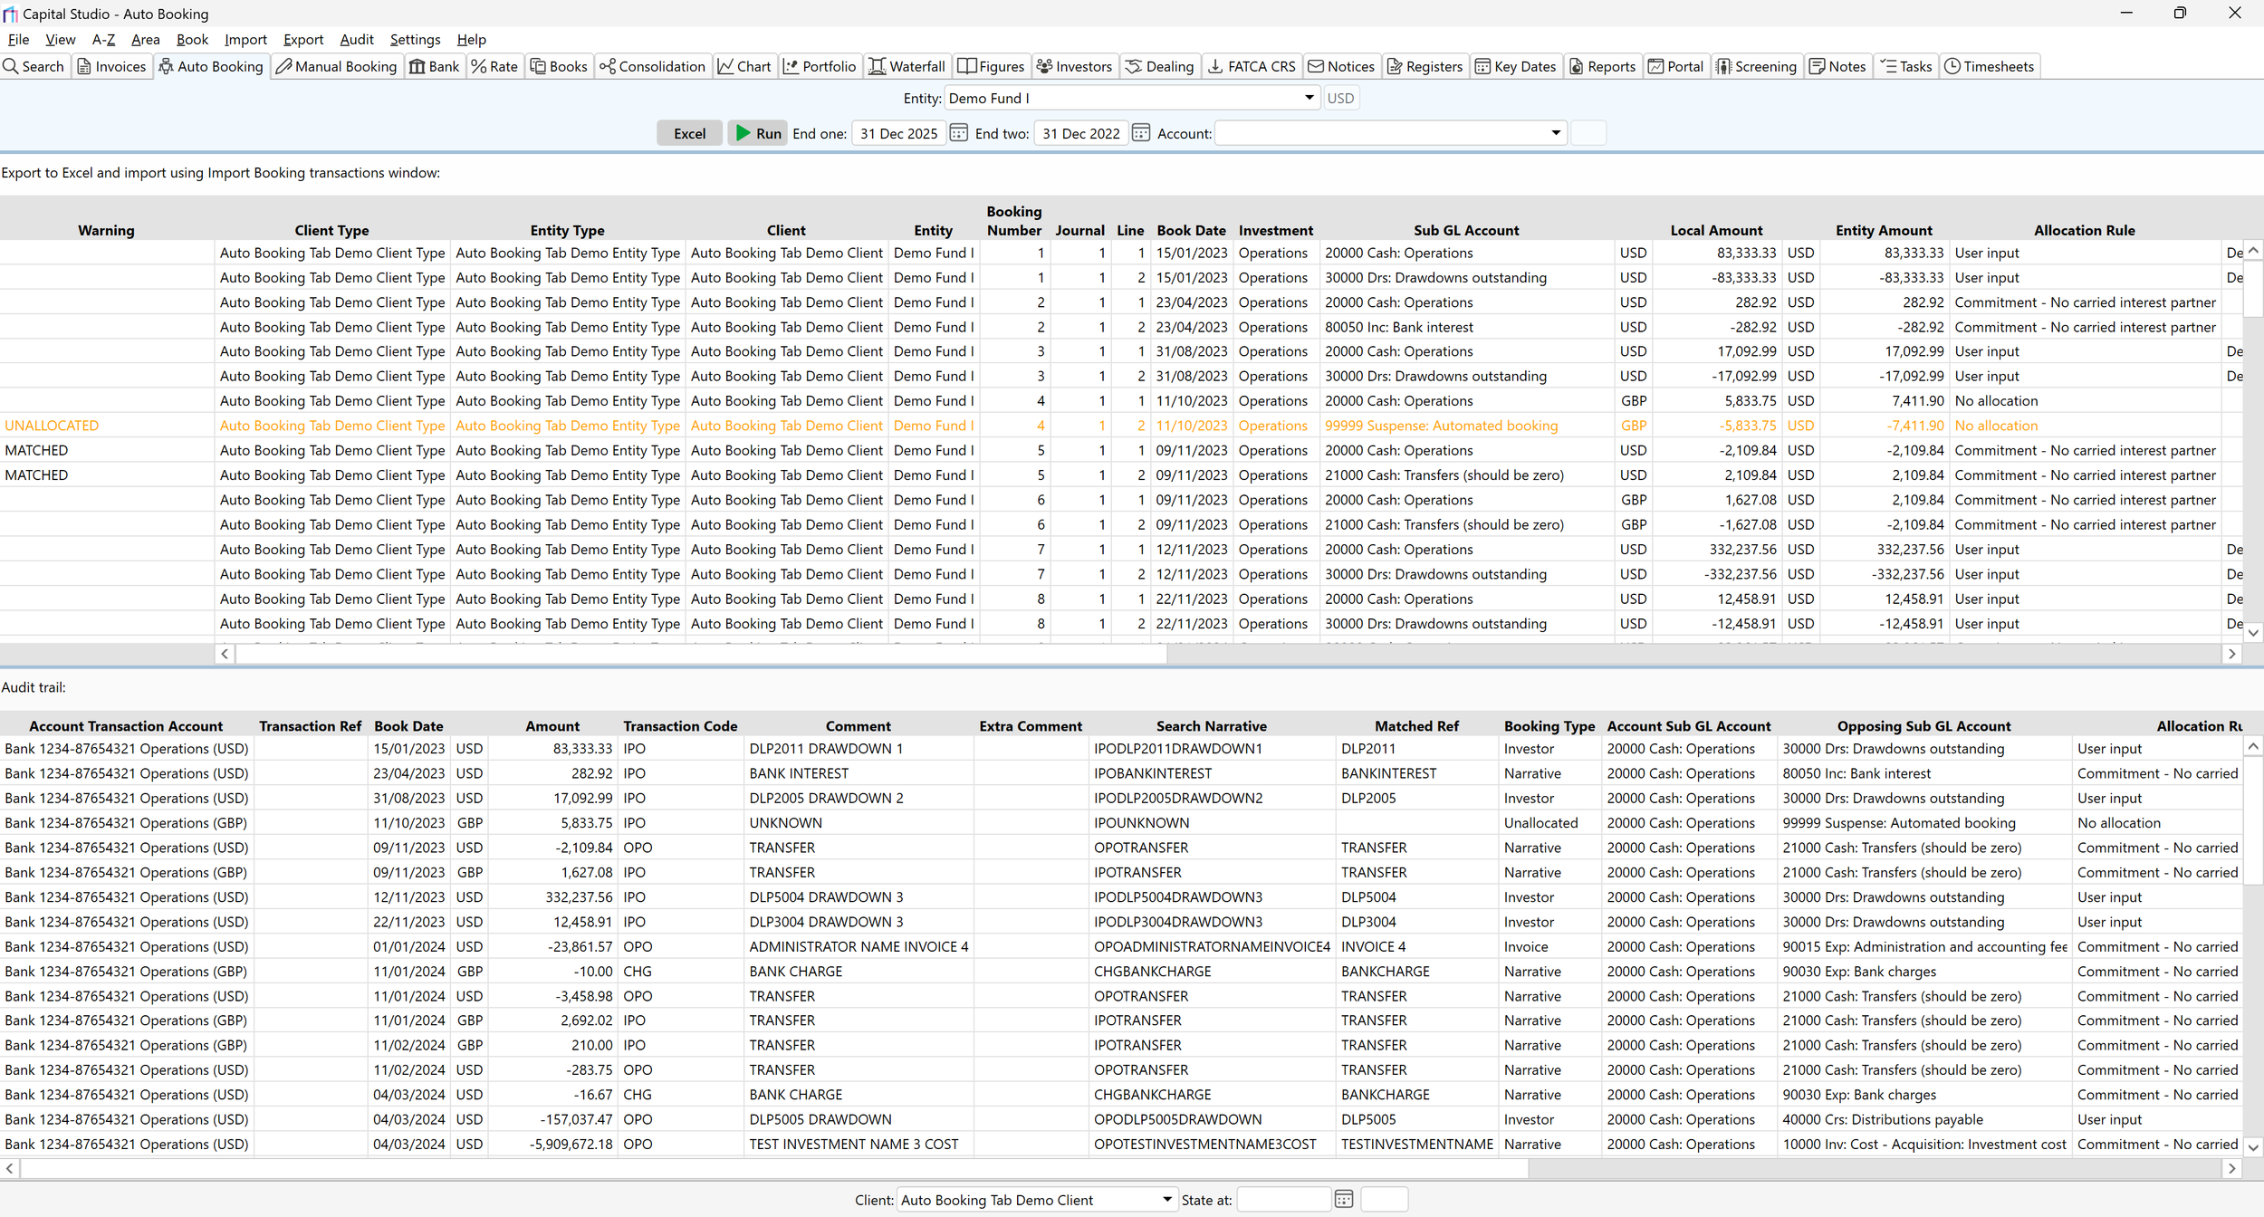Click the Consolidation toolbar icon
The image size is (2264, 1217).
(607, 66)
